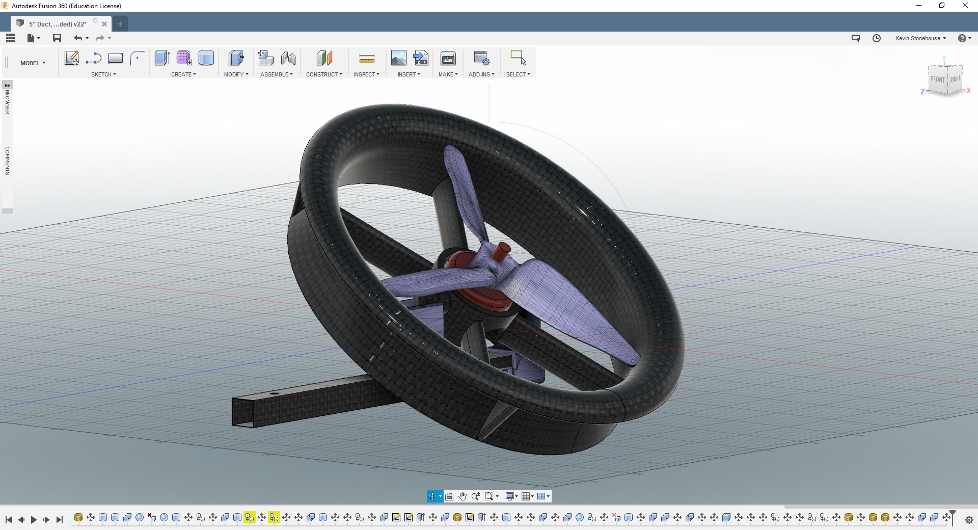Screen dimensions: 978x530
Task: Open the Kevin Stonehouse account menu
Action: pyautogui.click(x=920, y=38)
